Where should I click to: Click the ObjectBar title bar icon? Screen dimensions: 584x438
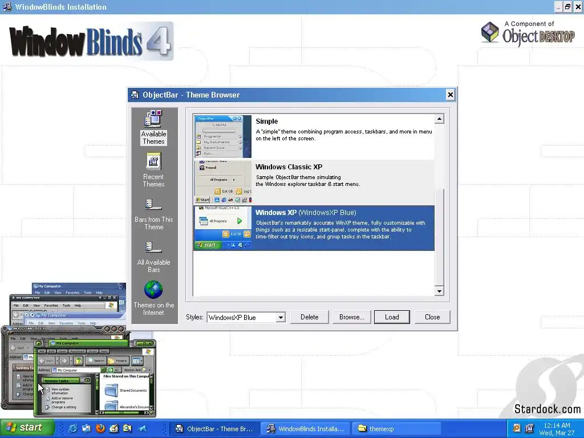pos(135,95)
